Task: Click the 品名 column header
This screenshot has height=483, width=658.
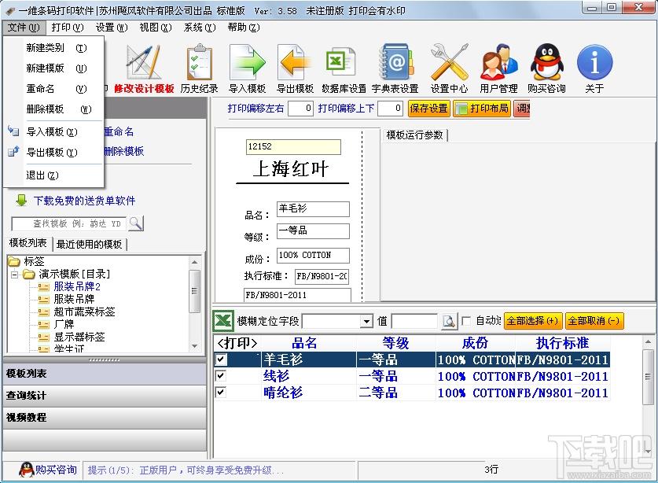Action: [309, 343]
